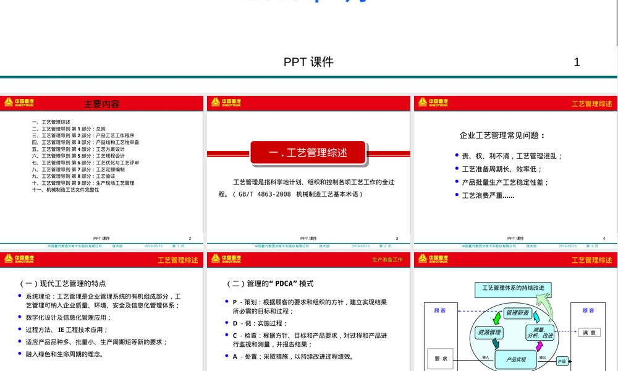Image resolution: width=618 pixels, height=371 pixels.
Task: Click the 生产准备工作 header label
Action: [387, 260]
